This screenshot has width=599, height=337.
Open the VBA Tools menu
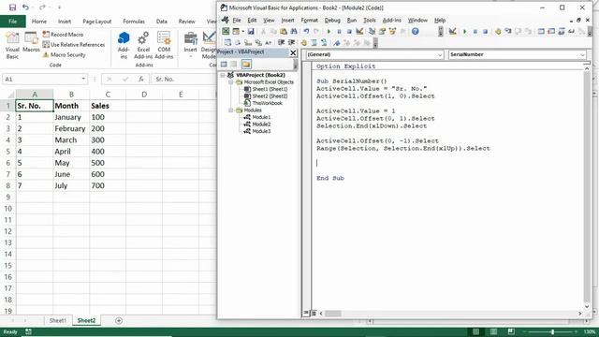tap(369, 21)
